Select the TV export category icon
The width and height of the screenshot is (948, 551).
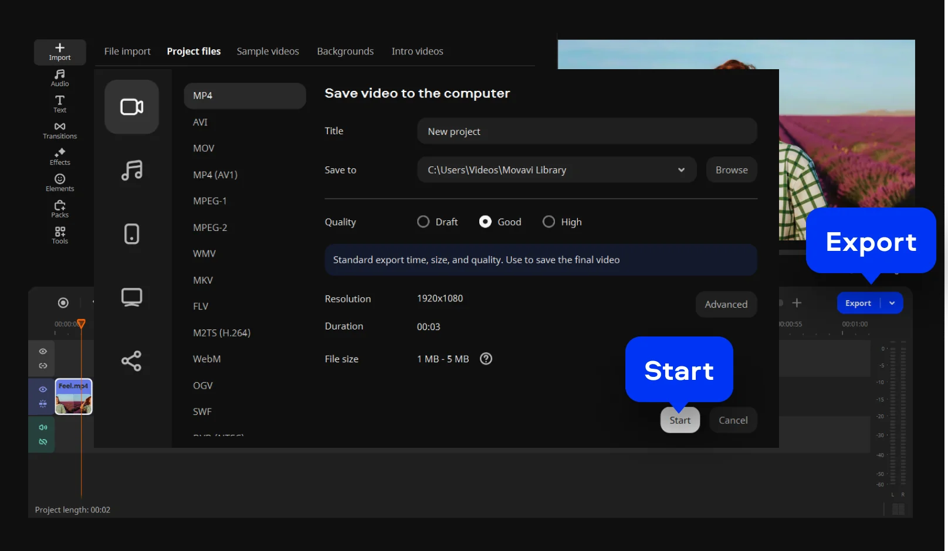131,297
